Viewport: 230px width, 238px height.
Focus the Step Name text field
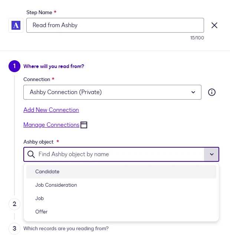click(x=115, y=25)
